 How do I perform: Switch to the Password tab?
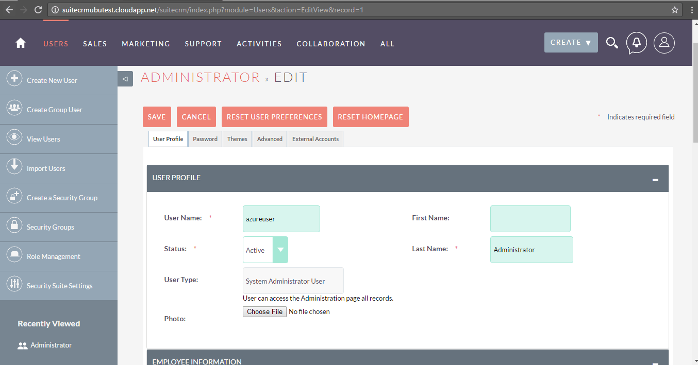pos(205,139)
